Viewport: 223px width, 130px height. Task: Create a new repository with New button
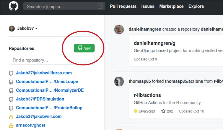(x=84, y=48)
